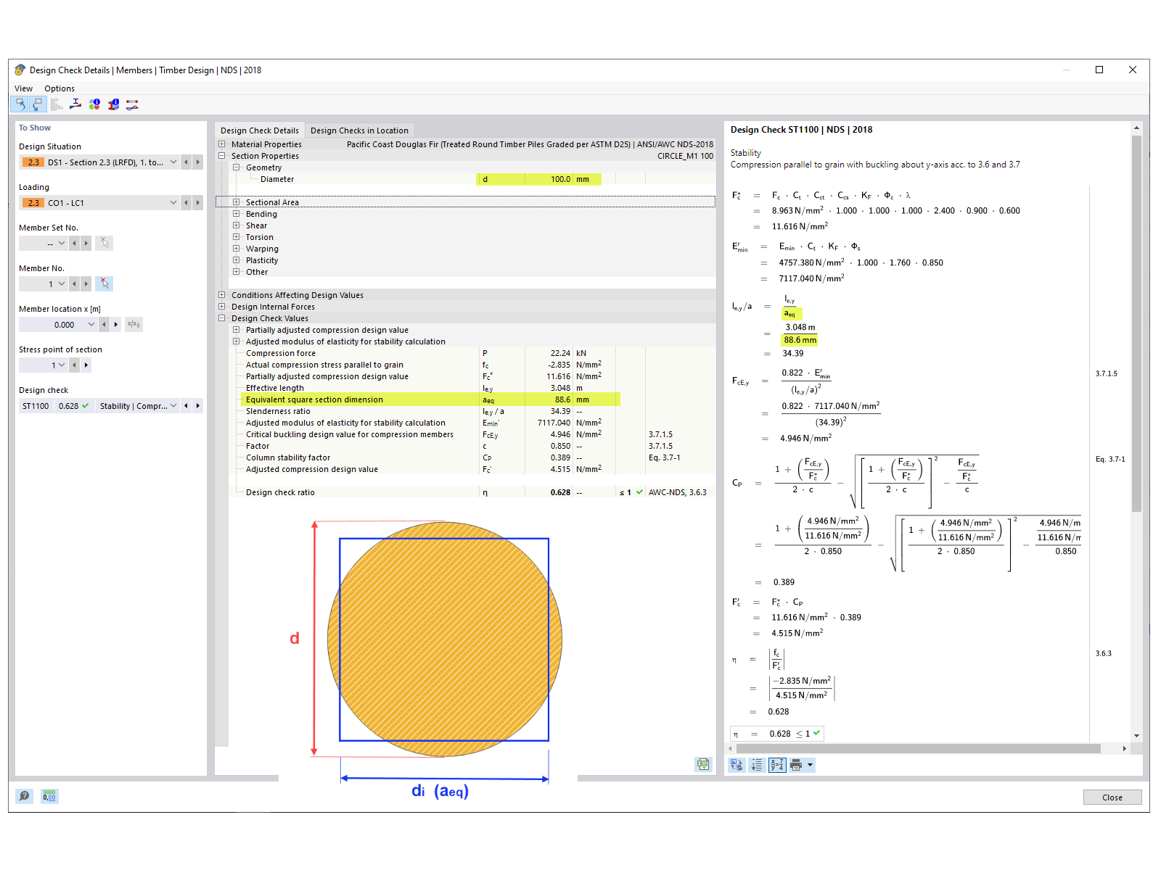The height and width of the screenshot is (870, 1161).
Task: Click the sorted list icon near printer
Action: tap(756, 764)
